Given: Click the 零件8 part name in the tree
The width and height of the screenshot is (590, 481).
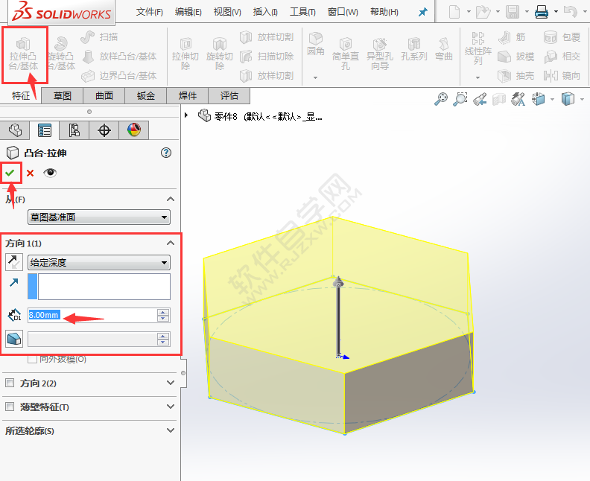Looking at the screenshot, I should pos(226,117).
